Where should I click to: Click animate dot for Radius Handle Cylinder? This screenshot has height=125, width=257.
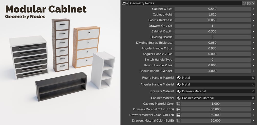click(253, 71)
